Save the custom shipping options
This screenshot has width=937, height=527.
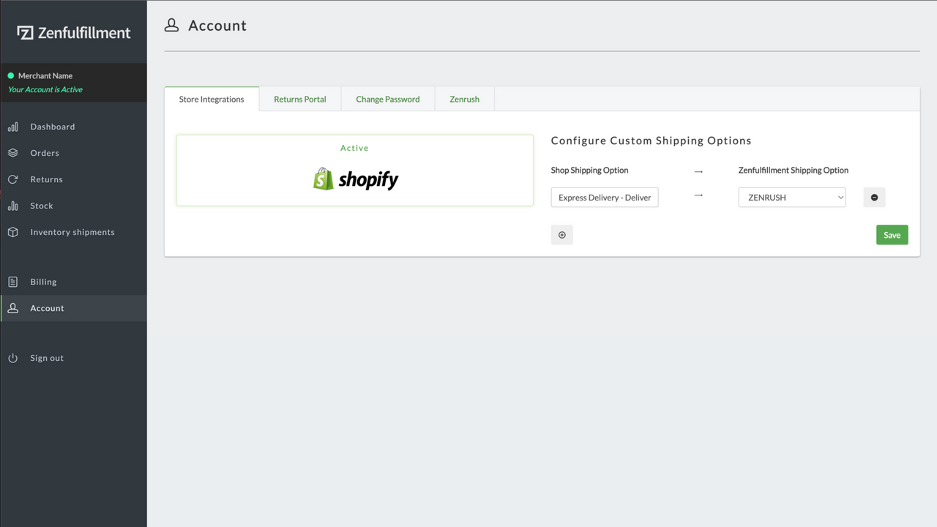tap(892, 235)
